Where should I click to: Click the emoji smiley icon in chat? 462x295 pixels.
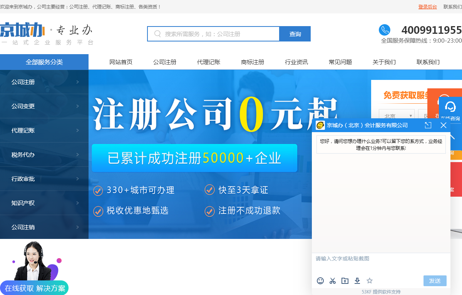(x=320, y=281)
